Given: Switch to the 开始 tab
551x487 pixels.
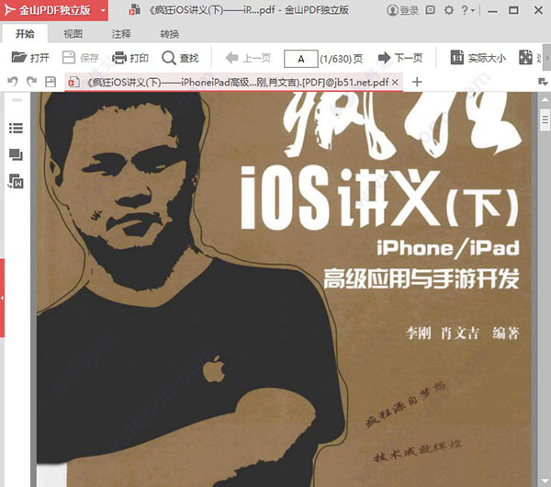Looking at the screenshot, I should pyautogui.click(x=25, y=34).
